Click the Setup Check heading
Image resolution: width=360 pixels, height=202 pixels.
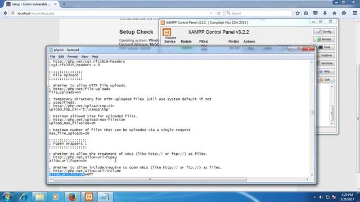pyautogui.click(x=136, y=32)
